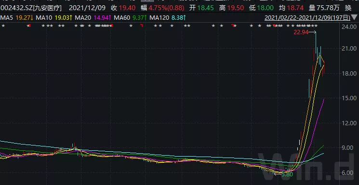The height and width of the screenshot is (185, 359).
Task: Click the leftmost star event marker
Action: (x=3, y=26)
